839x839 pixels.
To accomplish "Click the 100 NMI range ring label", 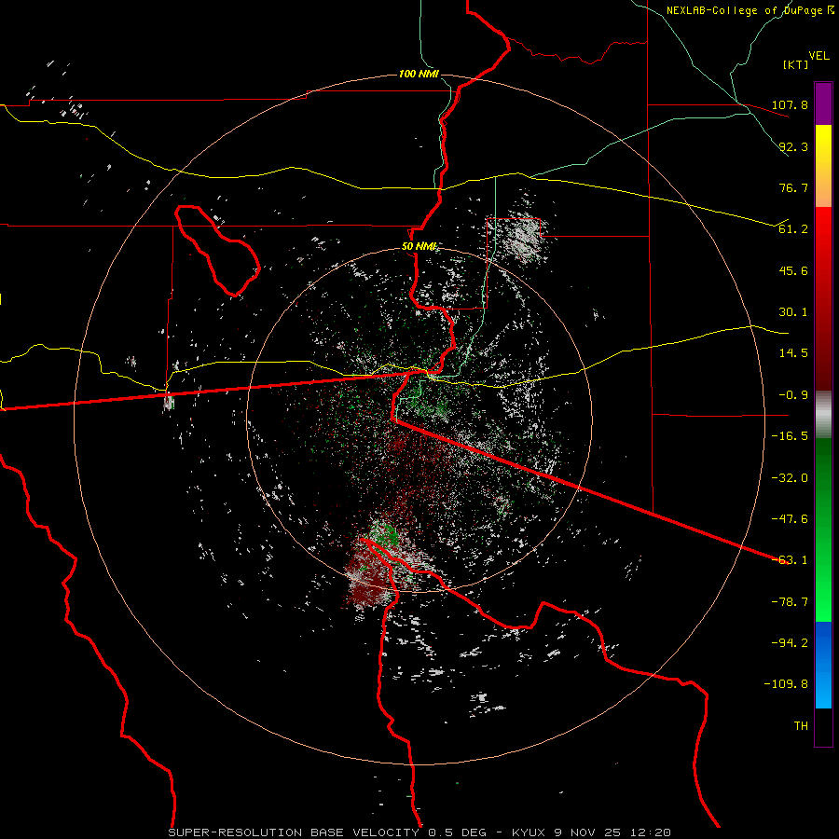I will coord(419,74).
